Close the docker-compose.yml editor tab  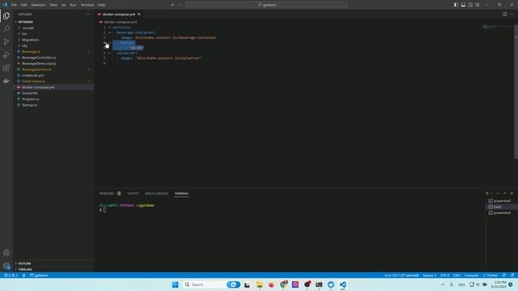click(139, 15)
